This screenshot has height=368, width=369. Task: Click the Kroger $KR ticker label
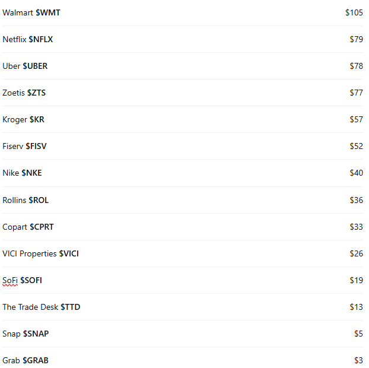pos(23,120)
